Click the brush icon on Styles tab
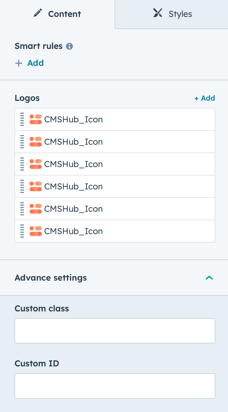228x412 pixels. [158, 14]
